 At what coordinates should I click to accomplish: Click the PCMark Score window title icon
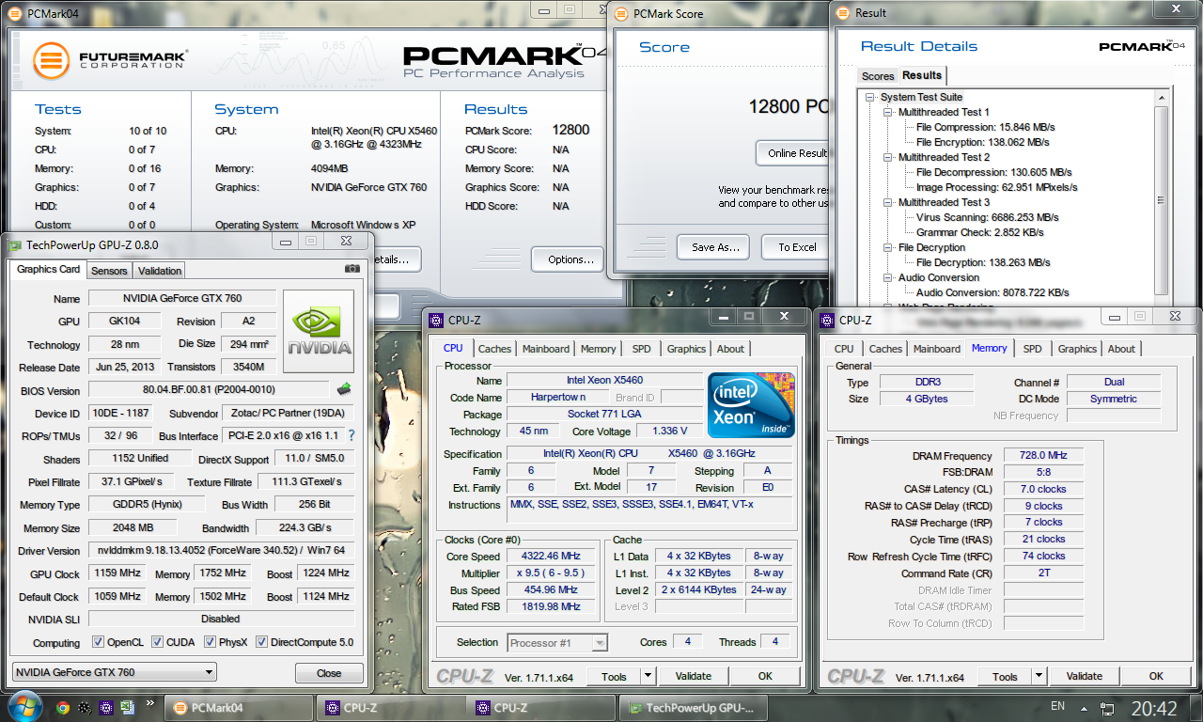pos(621,14)
